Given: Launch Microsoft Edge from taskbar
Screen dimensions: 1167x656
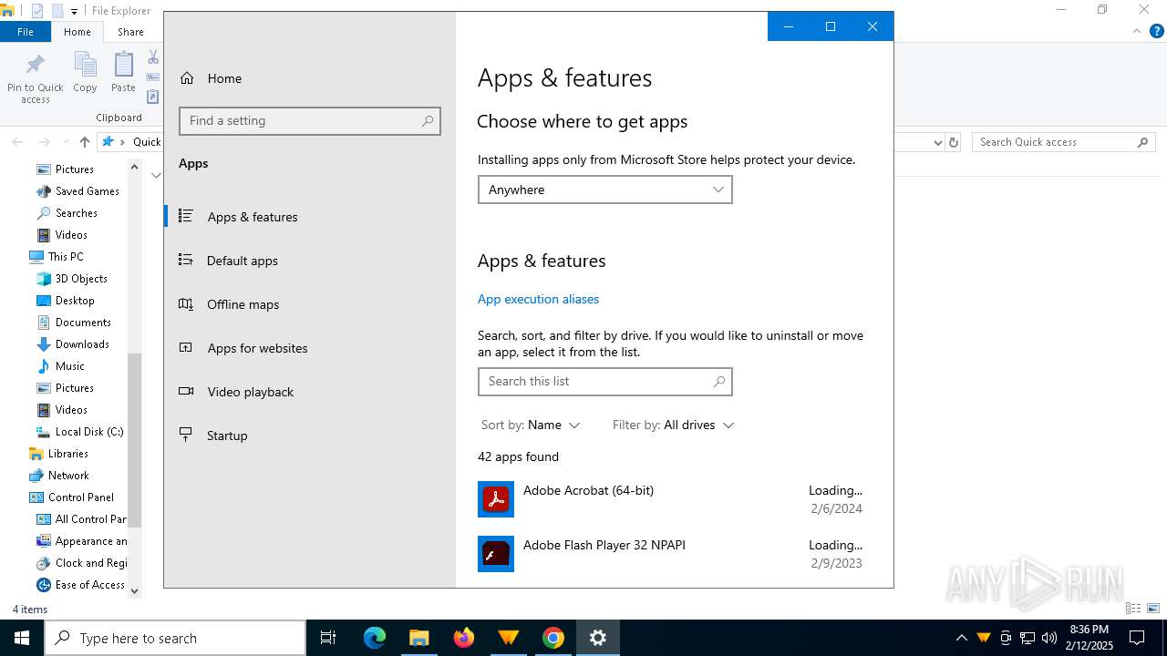Looking at the screenshot, I should tap(375, 638).
